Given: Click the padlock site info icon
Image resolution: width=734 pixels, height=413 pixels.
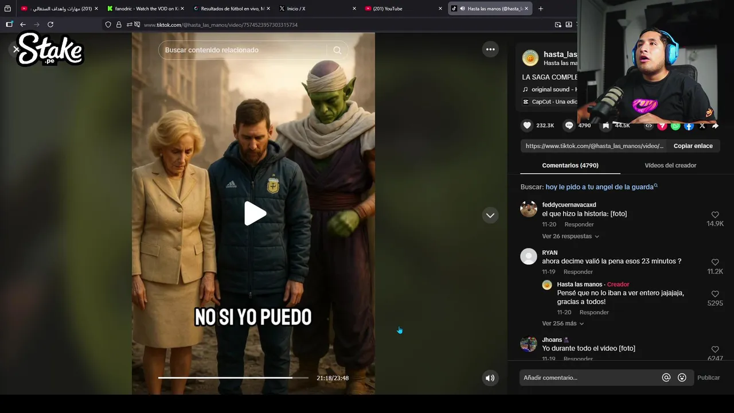Looking at the screenshot, I should 119,25.
